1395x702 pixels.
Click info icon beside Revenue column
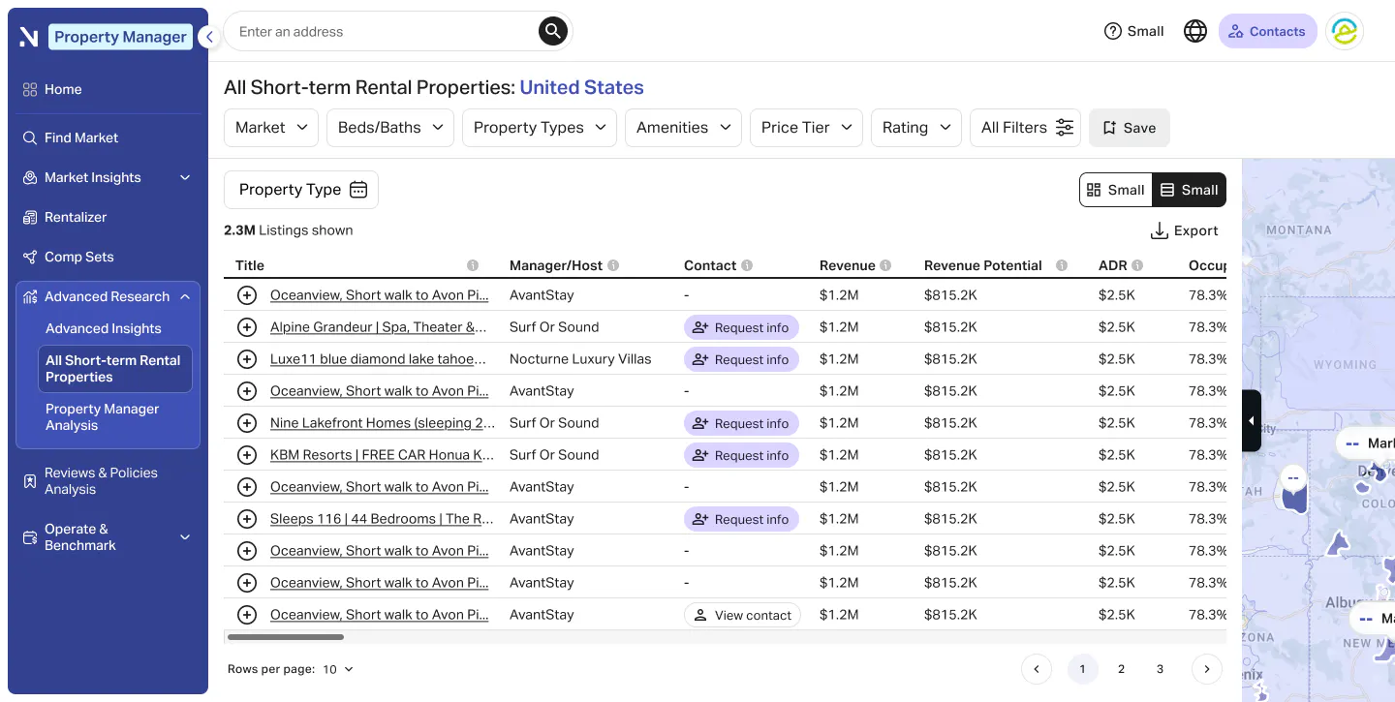pos(885,265)
